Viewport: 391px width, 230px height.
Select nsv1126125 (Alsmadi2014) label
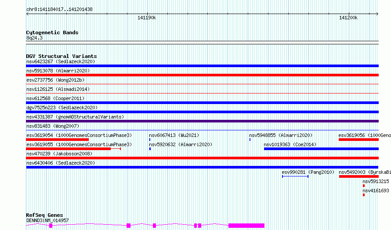[58, 89]
